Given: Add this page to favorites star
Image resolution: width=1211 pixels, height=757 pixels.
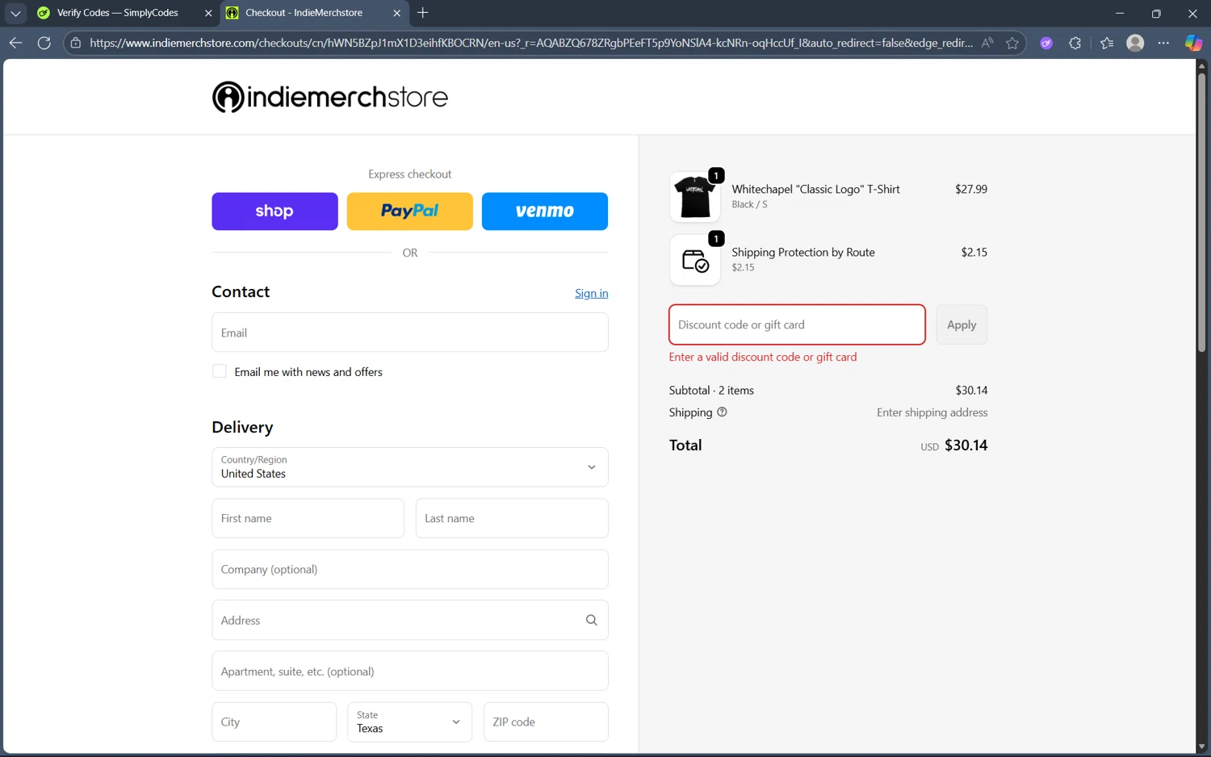Looking at the screenshot, I should pos(1012,43).
